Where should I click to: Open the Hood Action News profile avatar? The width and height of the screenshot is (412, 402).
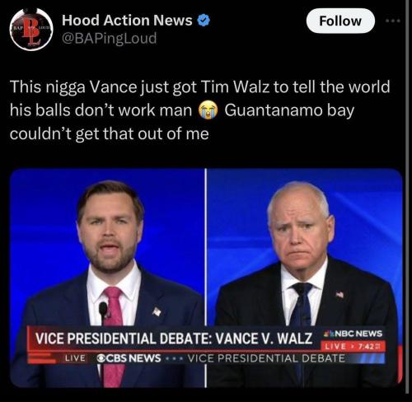(x=31, y=30)
